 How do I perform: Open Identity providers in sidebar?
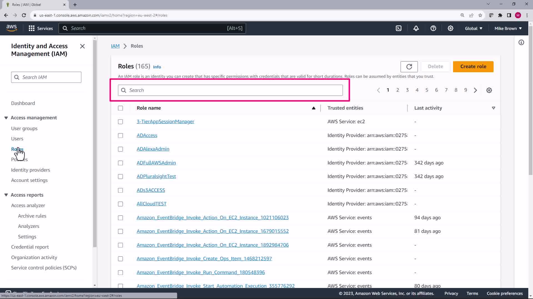click(31, 170)
